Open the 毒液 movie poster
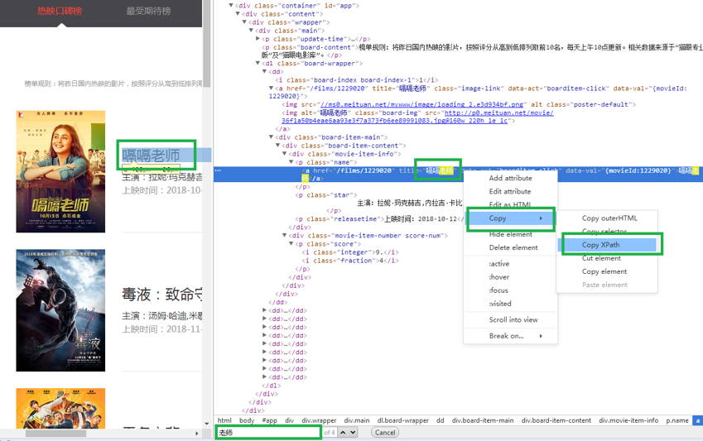 click(x=60, y=310)
